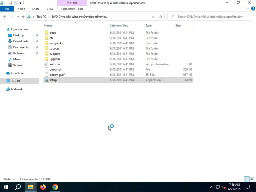Click the Properties quick access toolbar icon
256x192 pixels.
(10, 3)
